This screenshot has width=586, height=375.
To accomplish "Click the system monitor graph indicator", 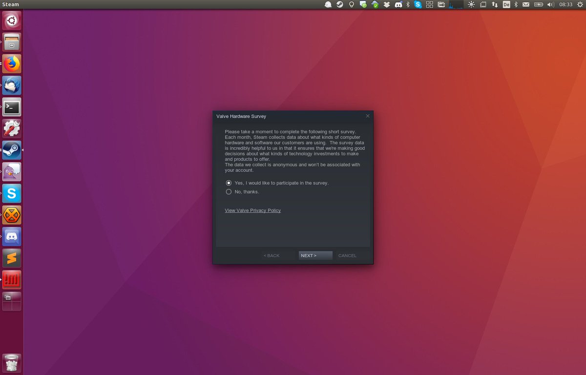I will 457,4.
